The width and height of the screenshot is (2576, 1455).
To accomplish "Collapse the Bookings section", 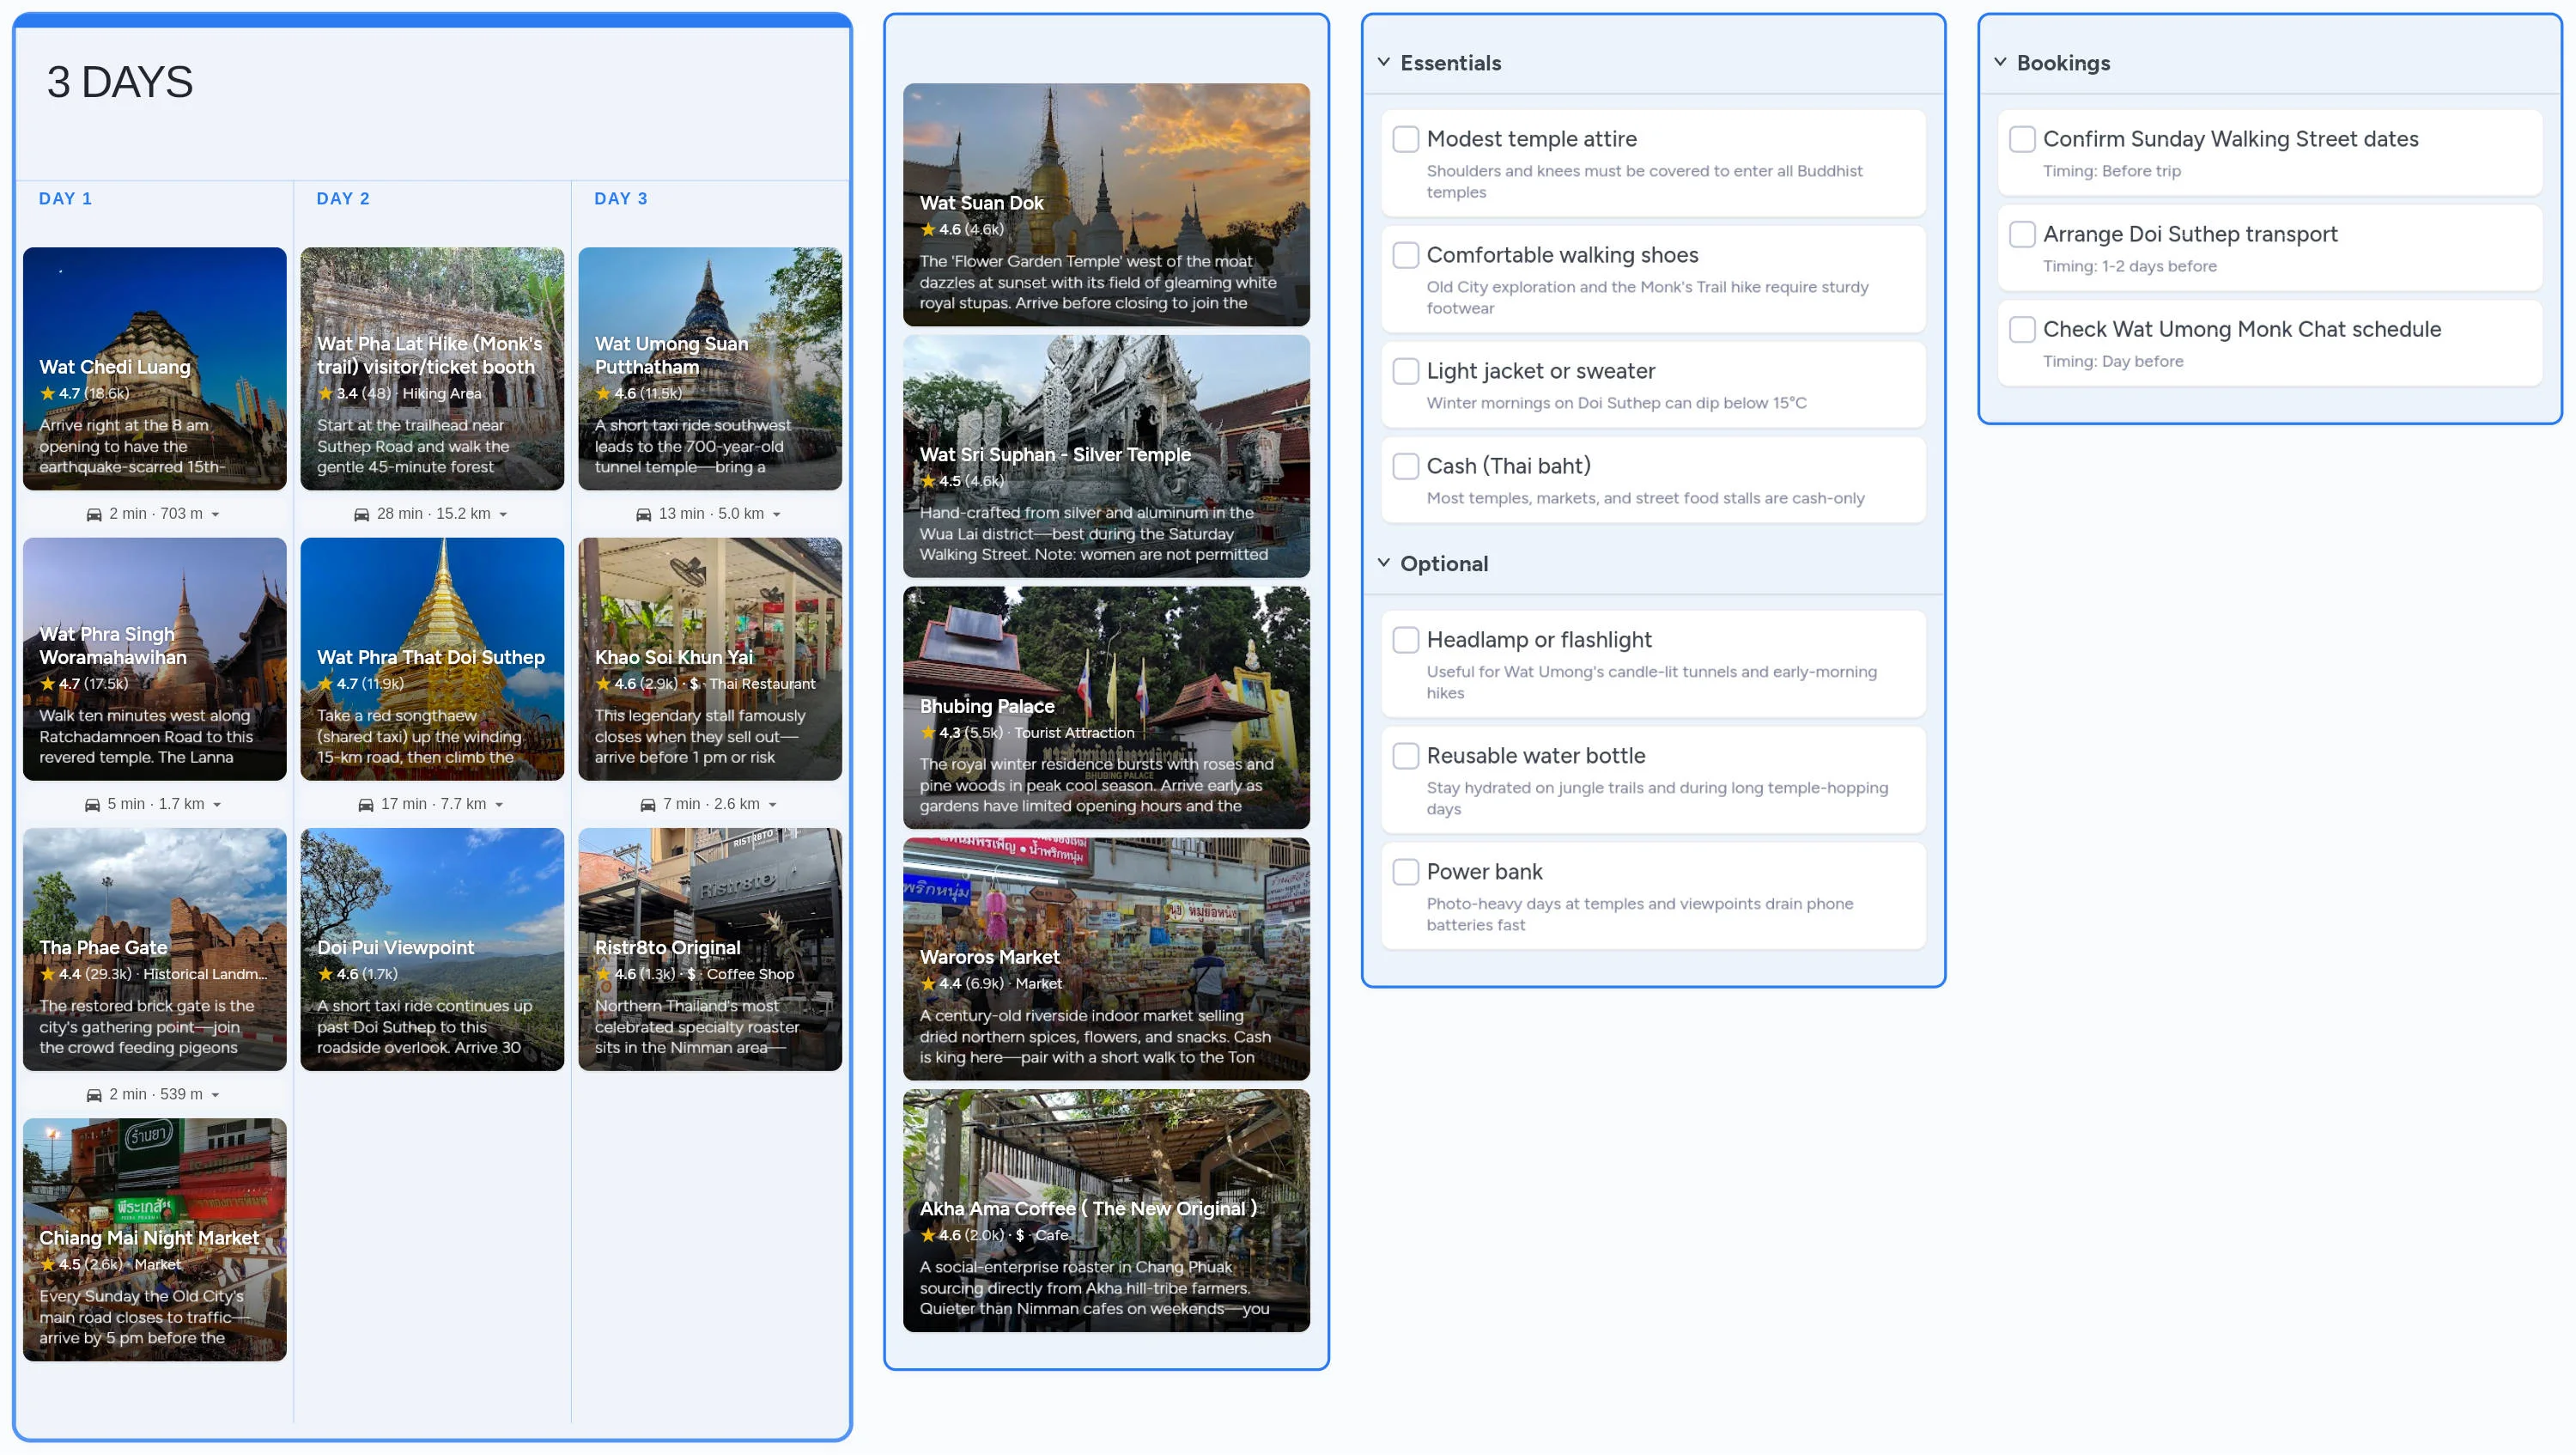I will click(x=2000, y=62).
